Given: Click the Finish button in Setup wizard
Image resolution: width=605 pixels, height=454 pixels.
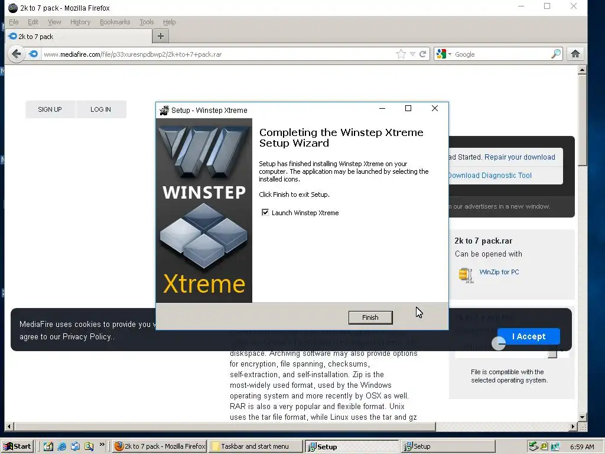Looking at the screenshot, I should 370,317.
